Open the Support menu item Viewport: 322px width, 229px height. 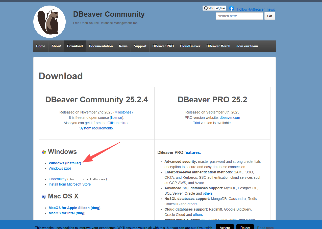tap(140, 46)
